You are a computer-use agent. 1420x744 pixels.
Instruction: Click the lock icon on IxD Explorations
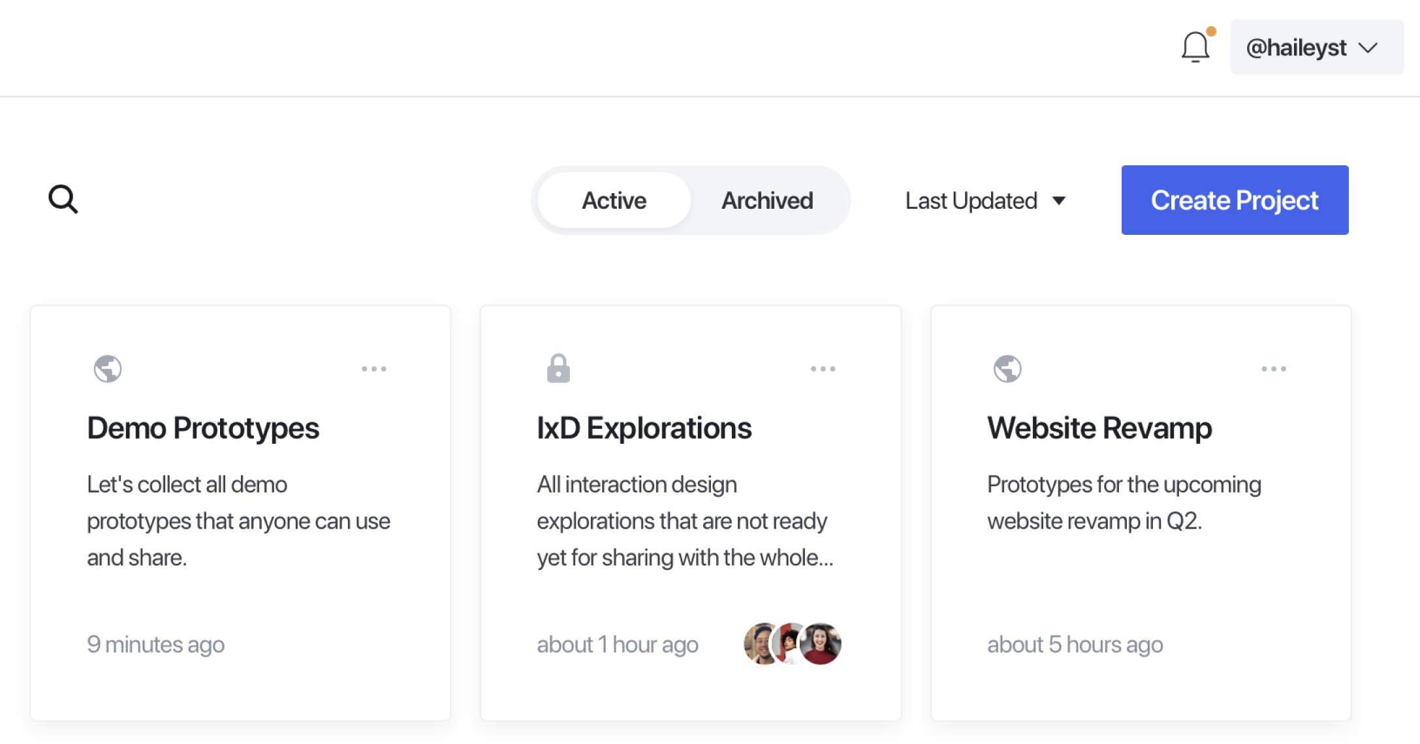[x=558, y=369]
